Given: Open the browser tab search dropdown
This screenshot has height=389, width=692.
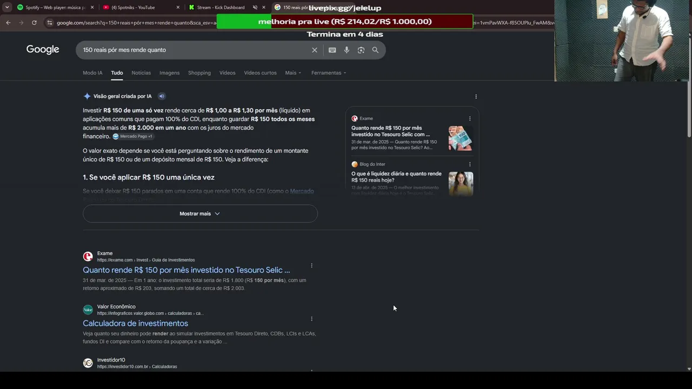Looking at the screenshot, I should [7, 8].
